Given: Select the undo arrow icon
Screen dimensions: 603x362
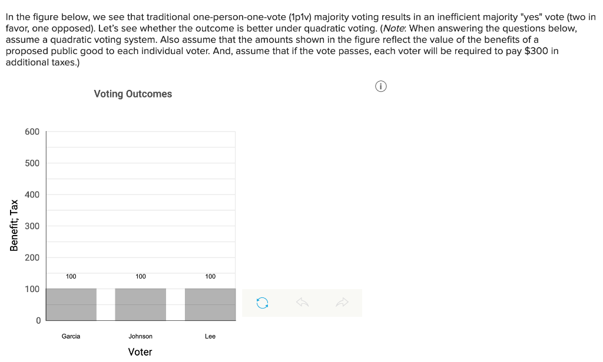Looking at the screenshot, I should (302, 302).
